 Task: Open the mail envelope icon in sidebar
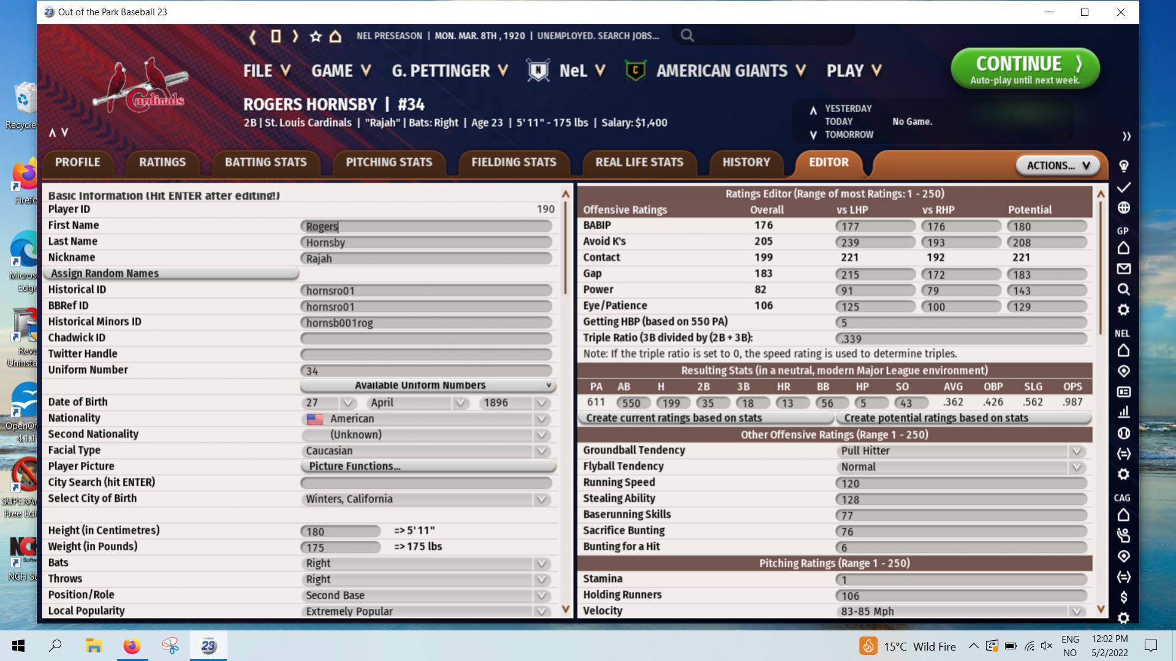(x=1123, y=269)
